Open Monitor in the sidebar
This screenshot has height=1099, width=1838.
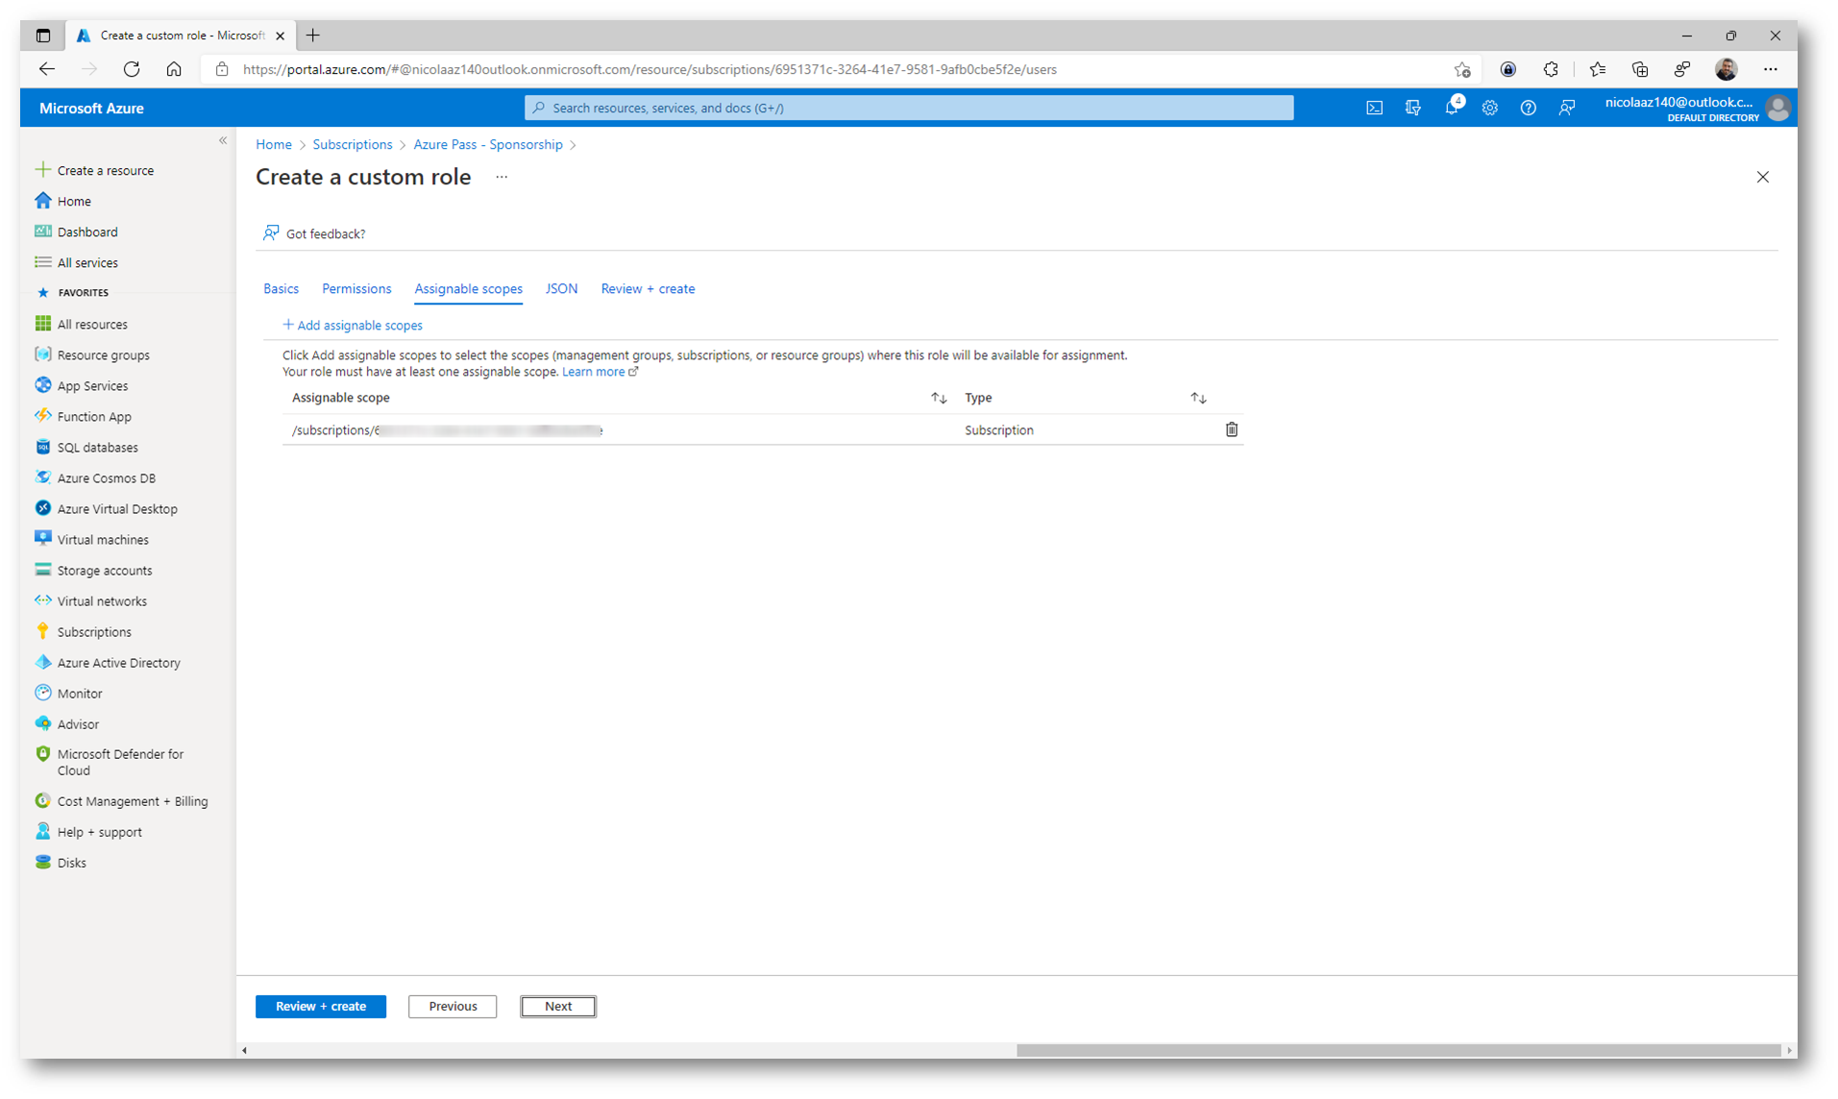(68, 693)
